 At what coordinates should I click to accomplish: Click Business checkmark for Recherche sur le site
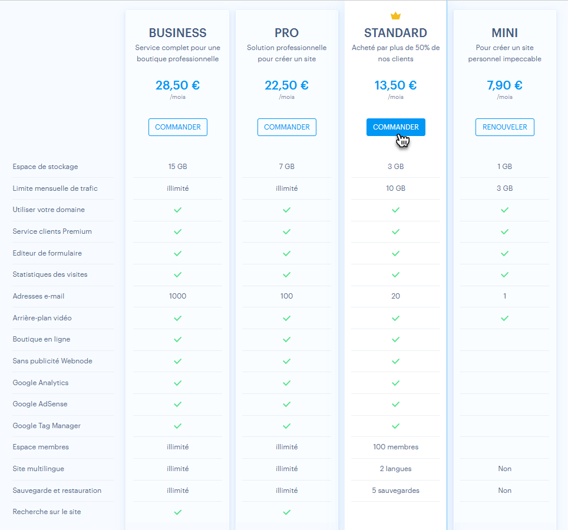pyautogui.click(x=177, y=512)
